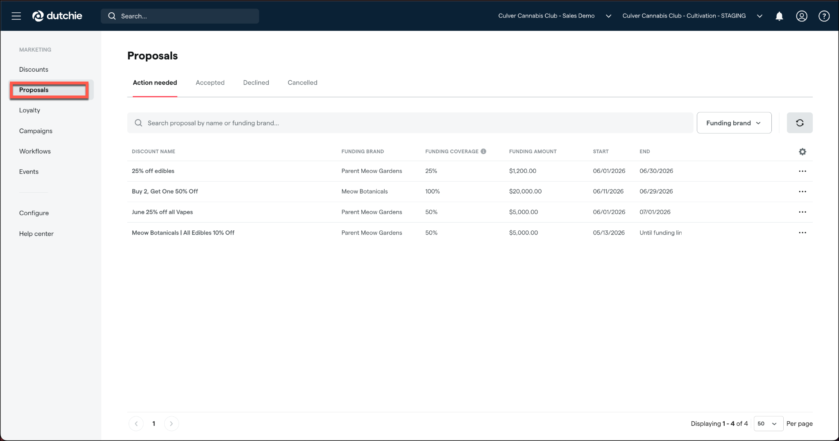Show Funding Coverage info tooltip icon

483,151
